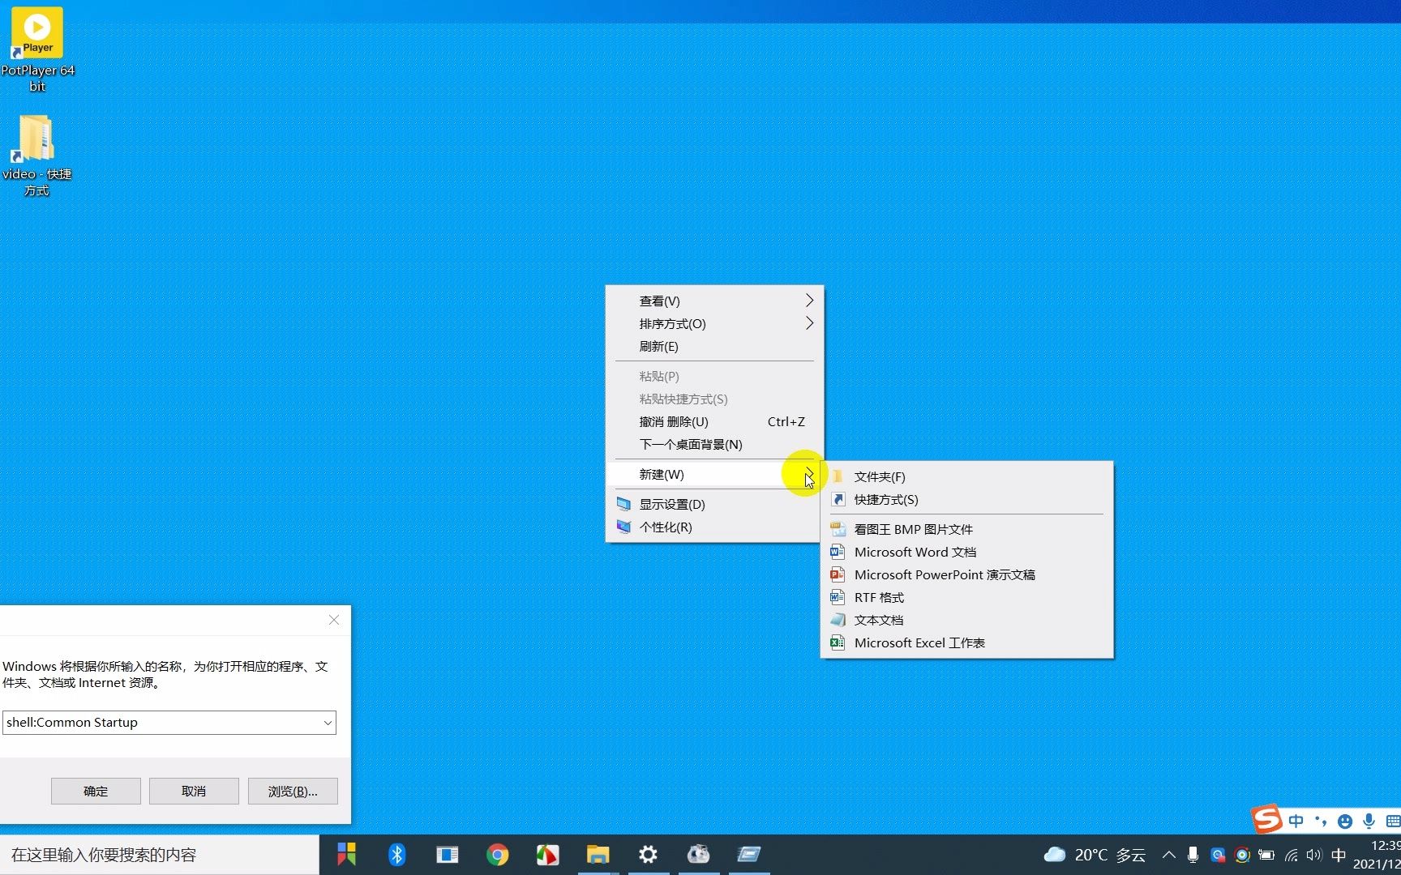
Task: Click the Sogou input S icon
Action: [x=1266, y=819]
